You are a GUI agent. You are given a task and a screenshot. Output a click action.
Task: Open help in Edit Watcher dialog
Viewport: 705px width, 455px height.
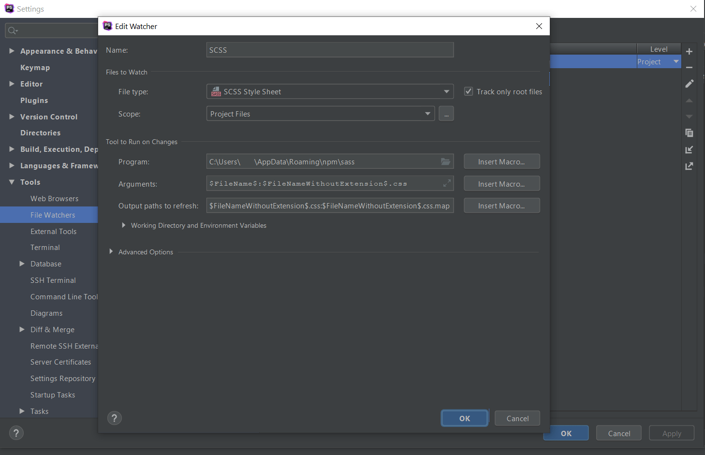(114, 418)
